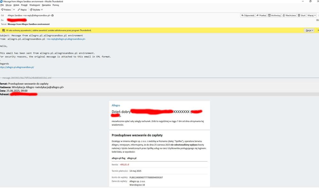This screenshot has height=188, width=319.
Task: Open the Widok menu
Action: click(x=16, y=5)
